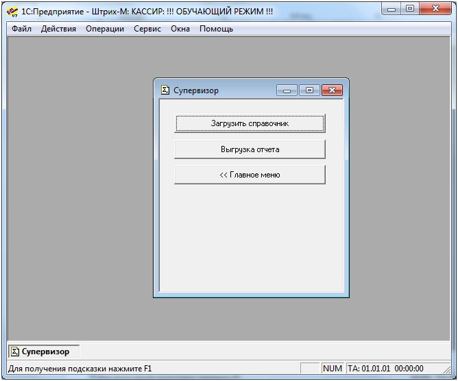Viewport: 458px width, 381px height.
Task: Open the Сервис menu
Action: [147, 29]
